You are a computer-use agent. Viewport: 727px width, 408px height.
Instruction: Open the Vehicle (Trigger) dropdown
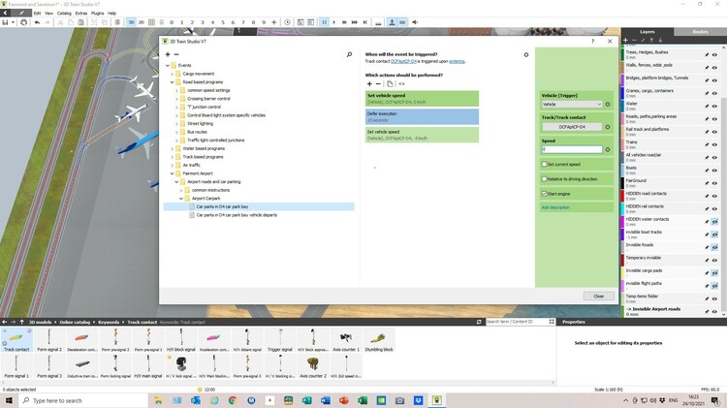[x=572, y=104]
